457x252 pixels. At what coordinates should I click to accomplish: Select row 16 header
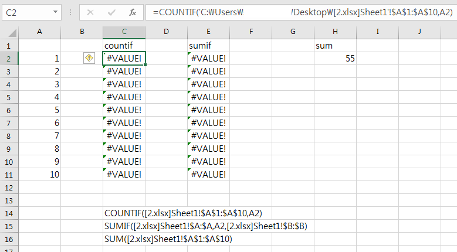9,239
